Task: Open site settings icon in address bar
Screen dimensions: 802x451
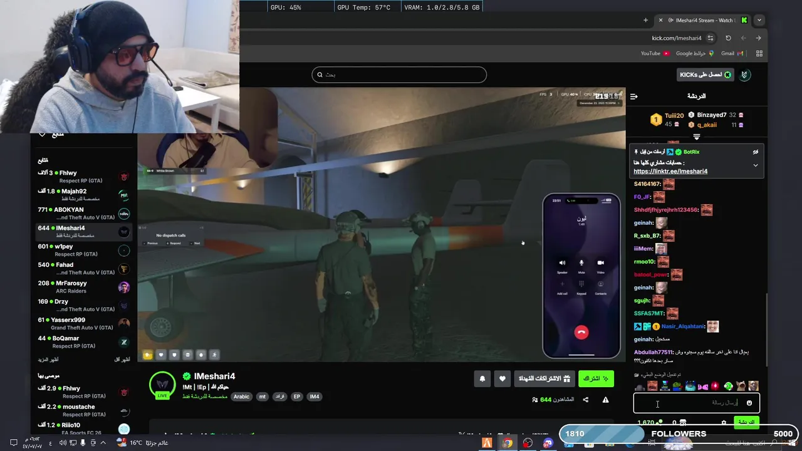Action: click(710, 38)
